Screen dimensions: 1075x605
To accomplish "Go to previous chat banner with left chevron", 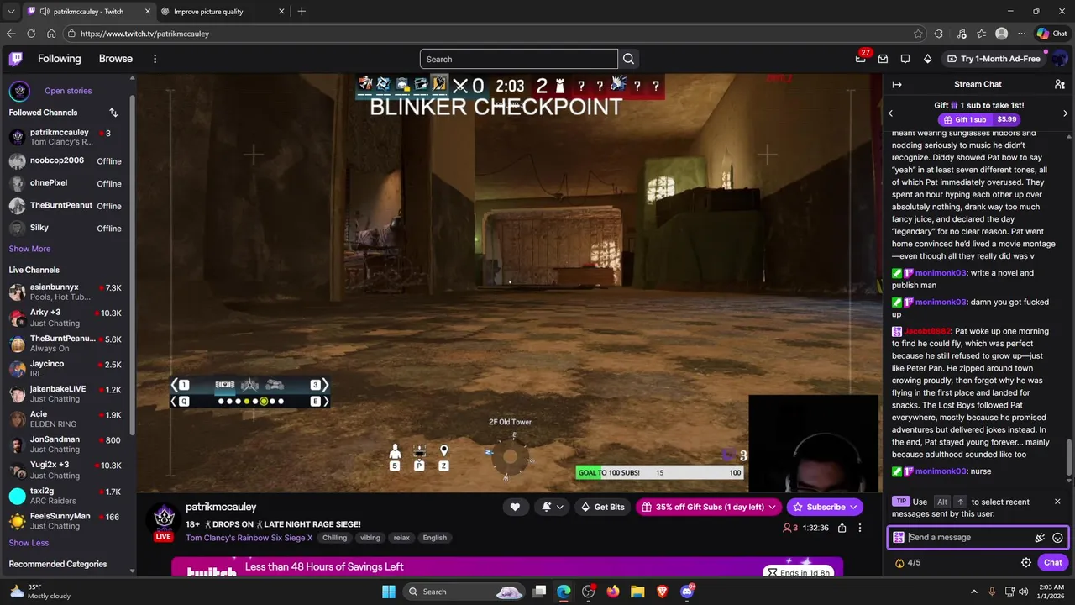I will (890, 113).
